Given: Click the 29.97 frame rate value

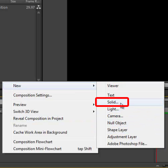Looking at the screenshot, I should pyautogui.click(x=30, y=7).
